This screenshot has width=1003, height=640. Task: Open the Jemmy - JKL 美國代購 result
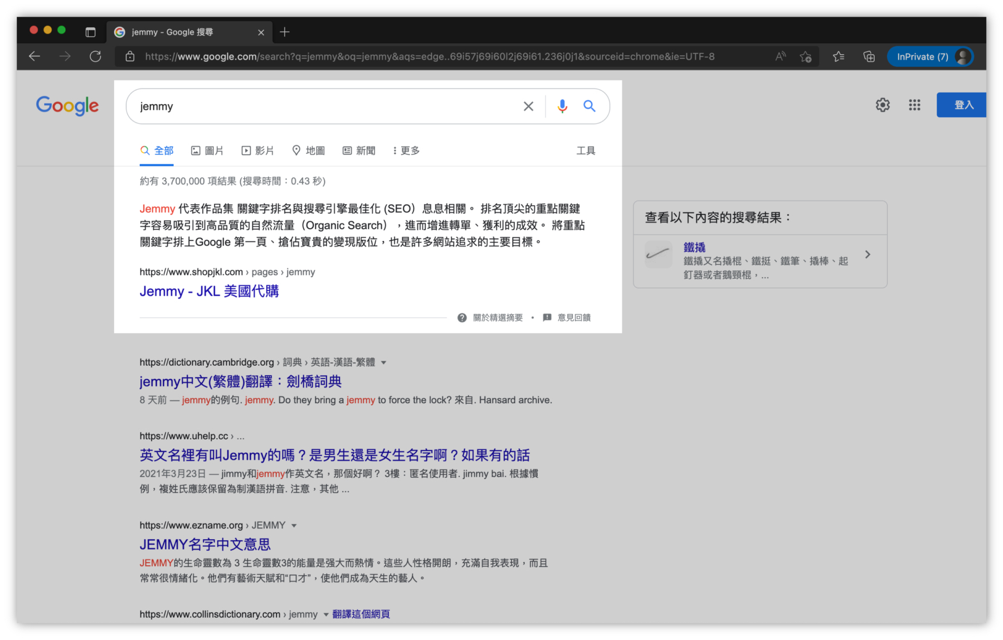pyautogui.click(x=209, y=290)
